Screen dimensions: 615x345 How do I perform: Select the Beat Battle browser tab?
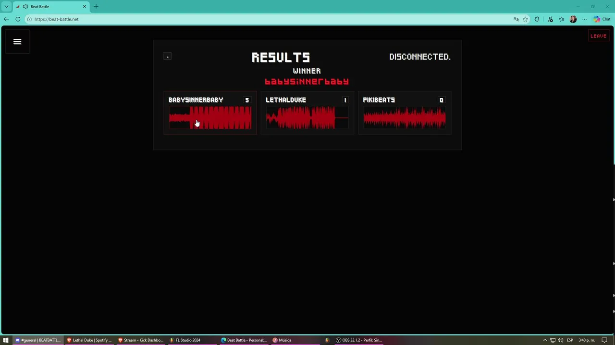pos(51,7)
